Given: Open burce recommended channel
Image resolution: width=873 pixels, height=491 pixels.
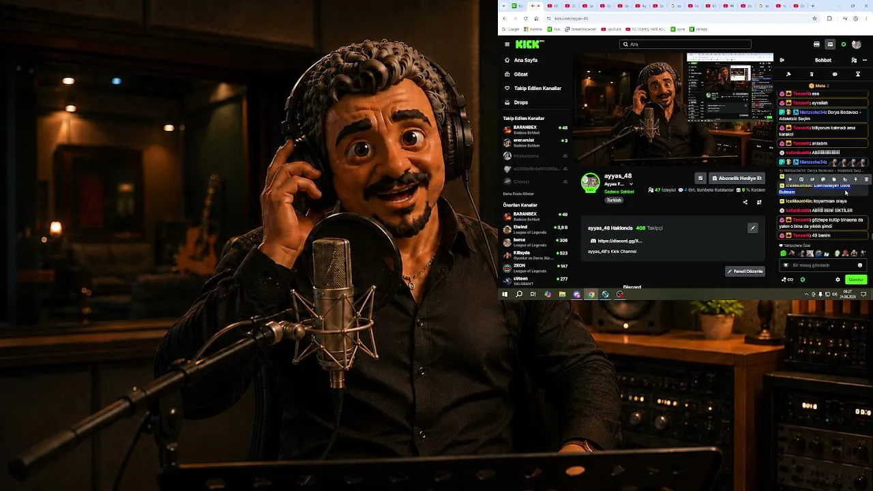Looking at the screenshot, I should pyautogui.click(x=535, y=241).
